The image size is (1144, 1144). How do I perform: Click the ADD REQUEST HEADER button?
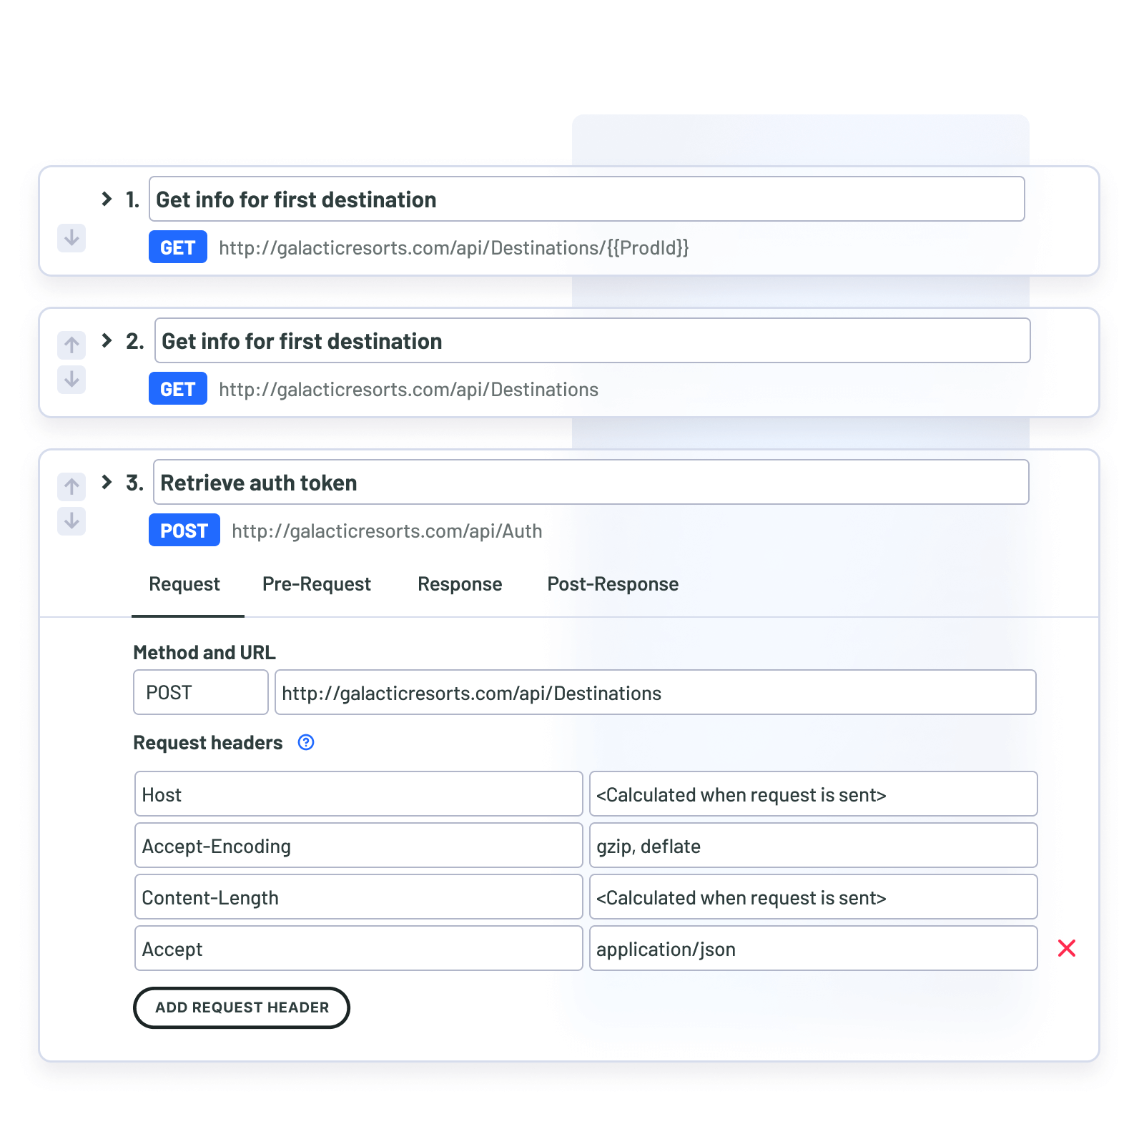click(x=241, y=1007)
